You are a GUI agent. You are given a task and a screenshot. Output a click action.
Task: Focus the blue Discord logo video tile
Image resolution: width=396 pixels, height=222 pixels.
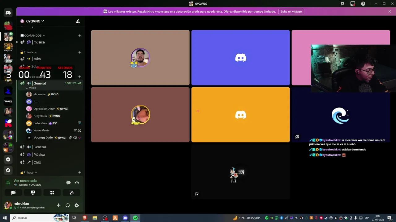click(240, 58)
